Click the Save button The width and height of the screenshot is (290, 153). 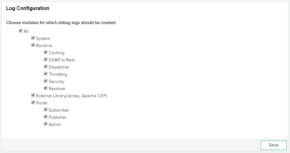[x=273, y=145]
